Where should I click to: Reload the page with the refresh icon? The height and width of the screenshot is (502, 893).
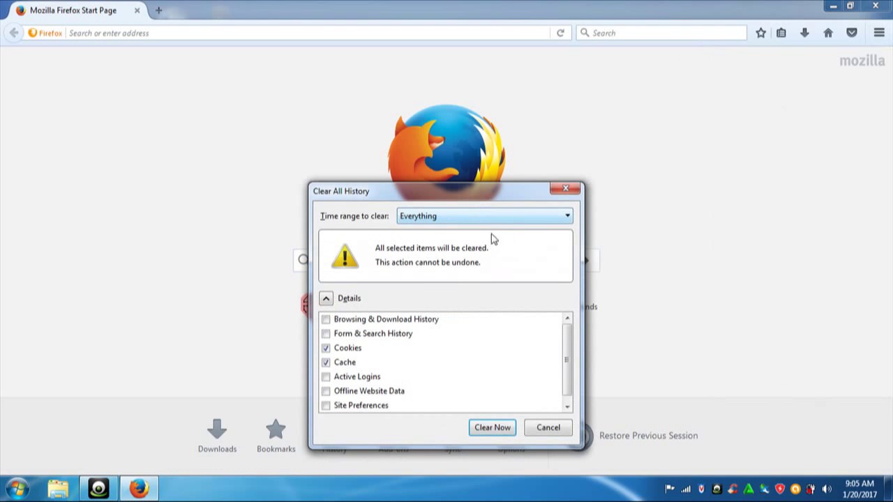pyautogui.click(x=560, y=33)
